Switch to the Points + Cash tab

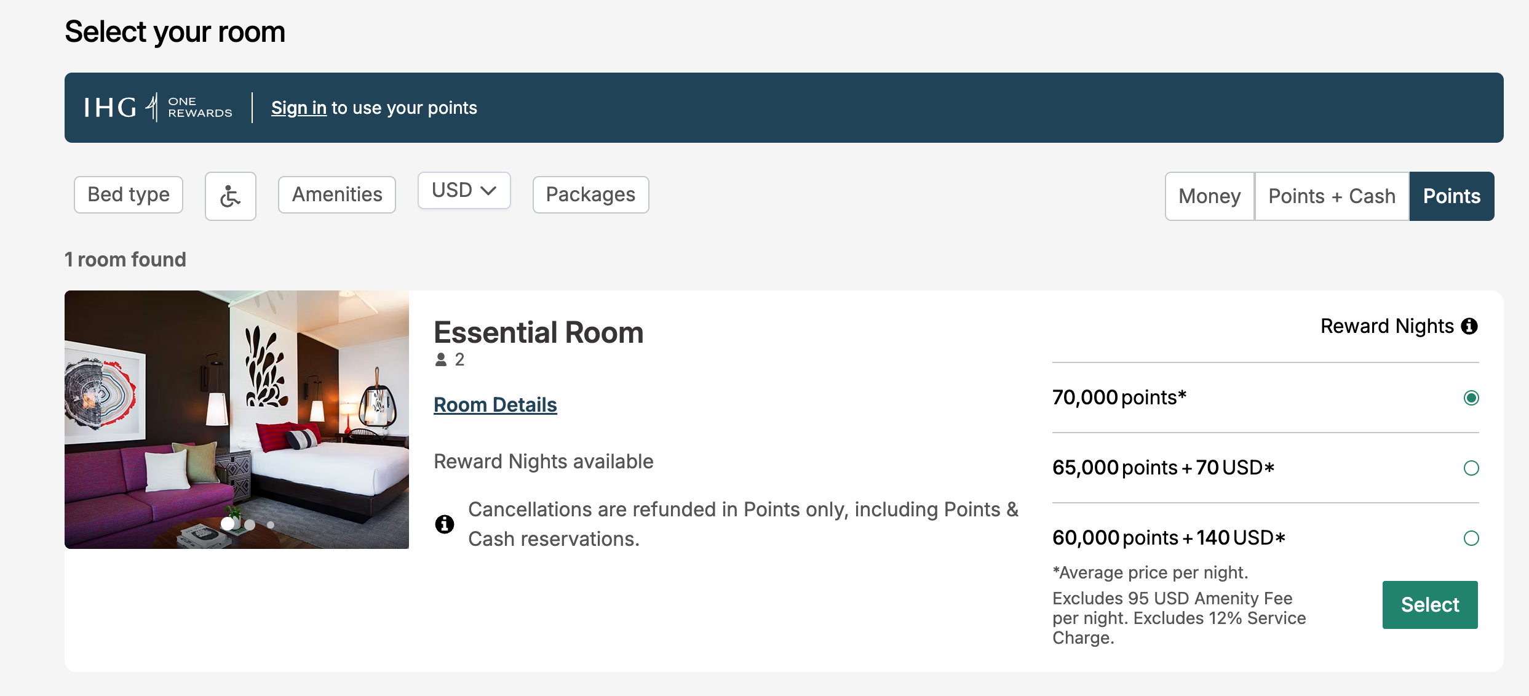pyautogui.click(x=1332, y=196)
